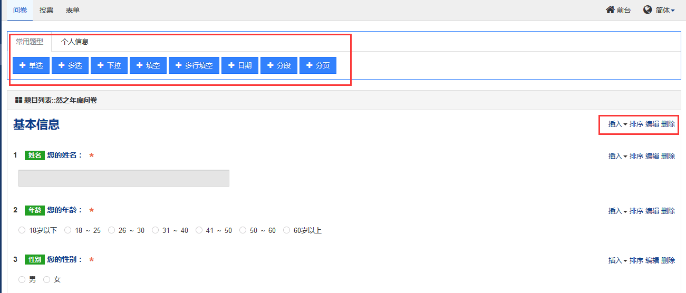Click 编辑 for 基本信息 section

[x=652, y=124]
